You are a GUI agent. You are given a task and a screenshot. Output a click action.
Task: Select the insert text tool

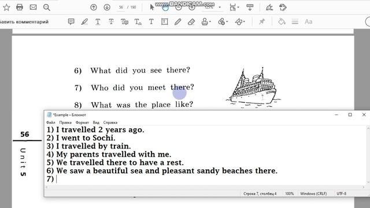tap(138, 22)
